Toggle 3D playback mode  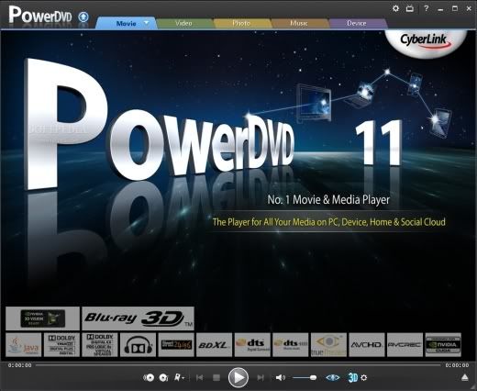tap(353, 378)
